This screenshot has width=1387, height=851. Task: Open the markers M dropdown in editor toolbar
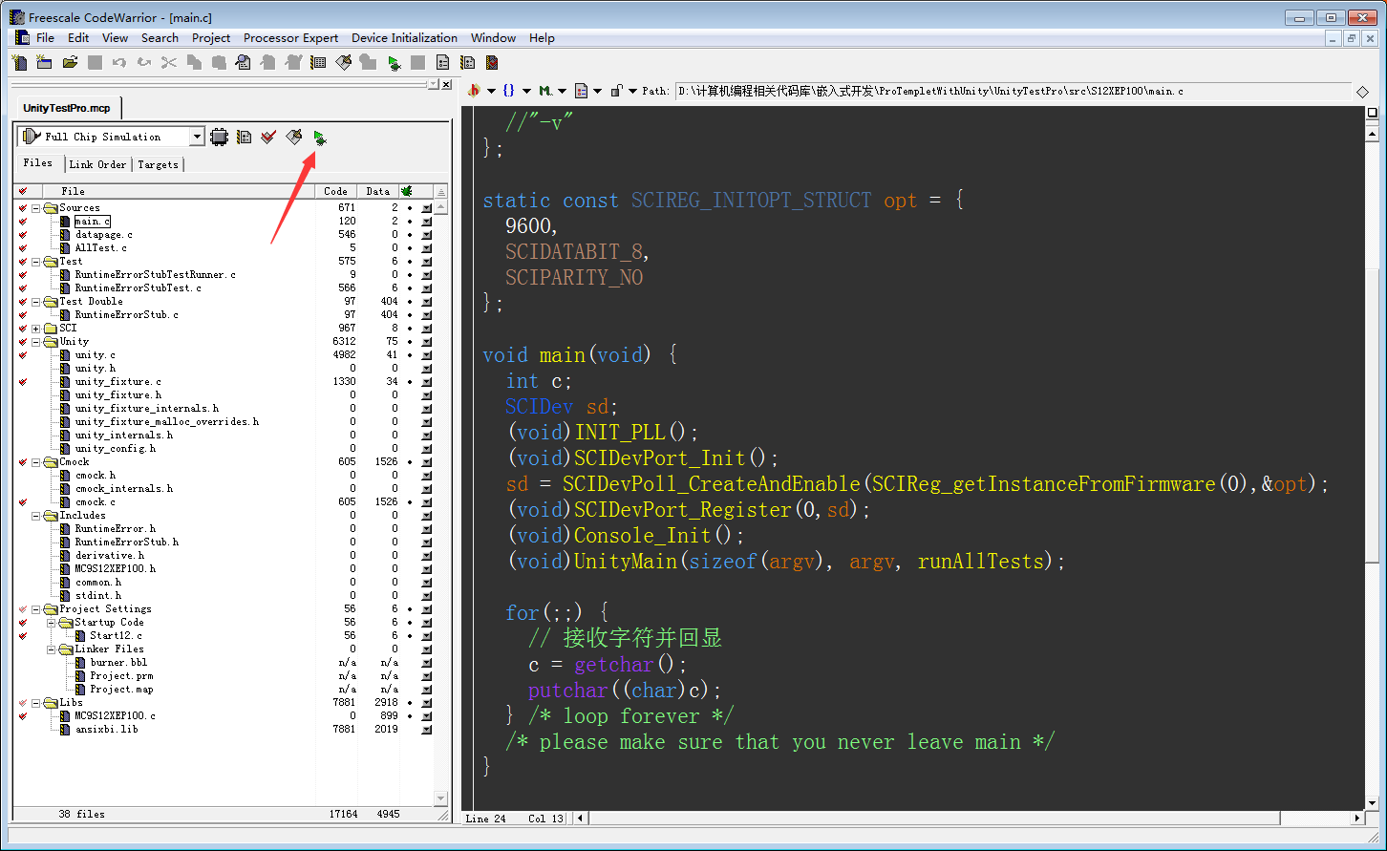552,91
